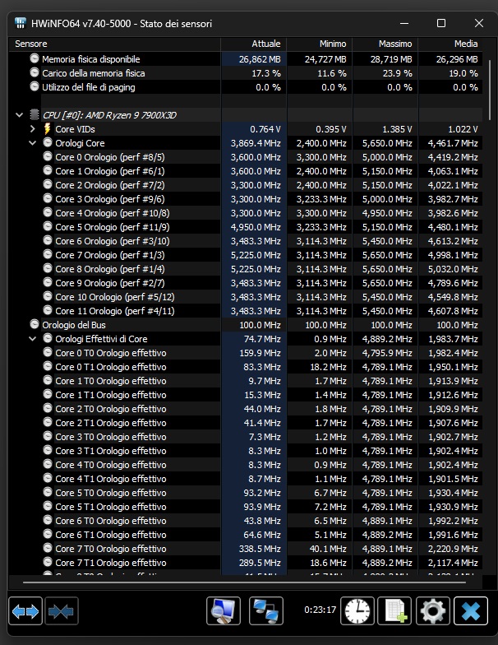Collapse the CPU [#0] AMD Ryzen 9 7900X3D group
The image size is (498, 645).
point(20,115)
